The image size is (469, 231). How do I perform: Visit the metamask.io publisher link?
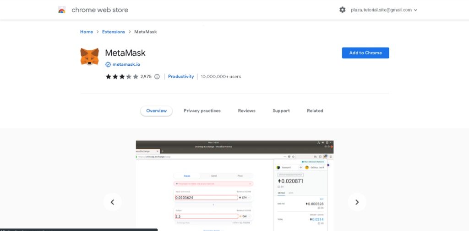click(x=126, y=64)
